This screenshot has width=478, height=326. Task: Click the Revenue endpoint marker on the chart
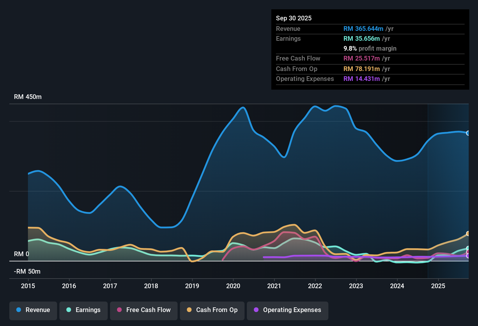[x=468, y=133]
